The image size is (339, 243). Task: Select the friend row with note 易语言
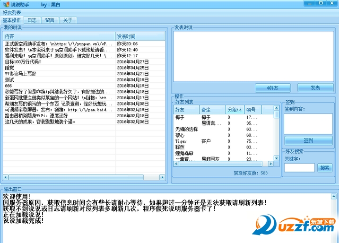tap(224, 123)
